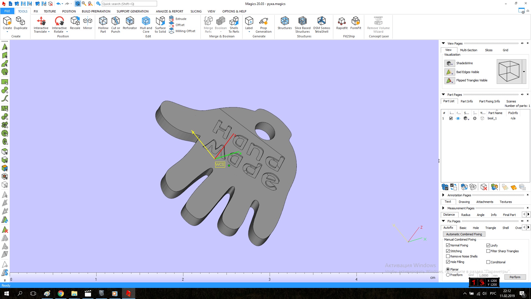Image resolution: width=531 pixels, height=299 pixels.
Task: Open Chrome from the Windows taskbar
Action: 61,293
